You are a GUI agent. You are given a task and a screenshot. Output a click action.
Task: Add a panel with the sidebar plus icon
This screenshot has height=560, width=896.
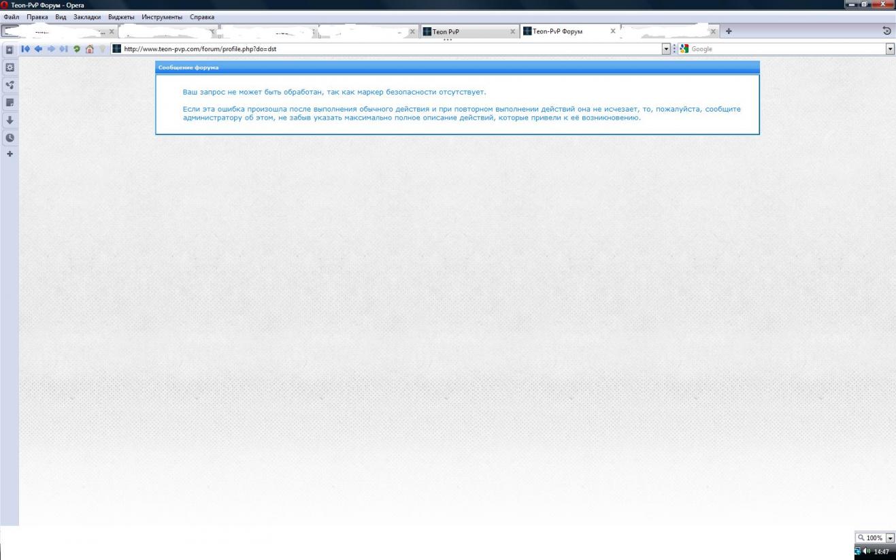click(10, 154)
